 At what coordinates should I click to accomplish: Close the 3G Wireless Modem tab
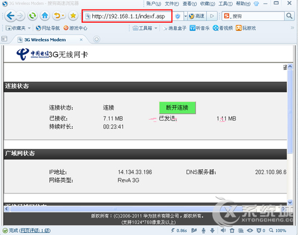pyautogui.click(x=81, y=40)
